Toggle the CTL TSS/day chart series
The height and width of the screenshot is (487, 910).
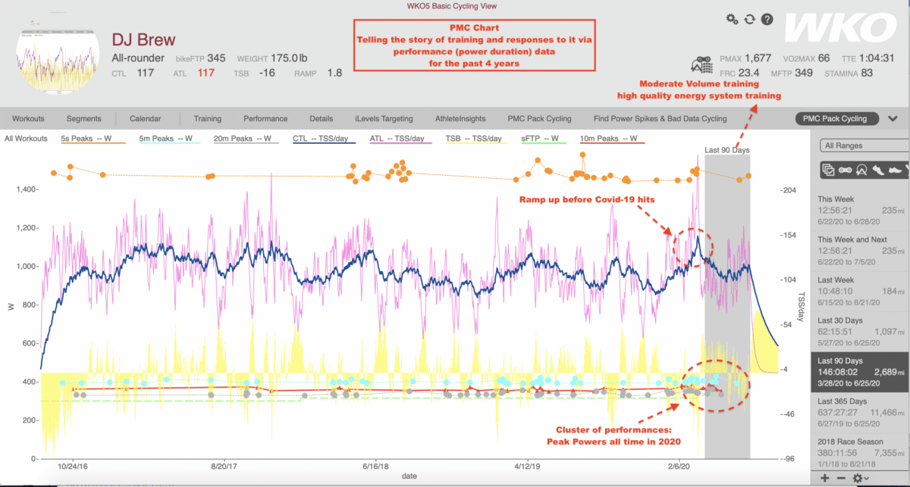(322, 139)
